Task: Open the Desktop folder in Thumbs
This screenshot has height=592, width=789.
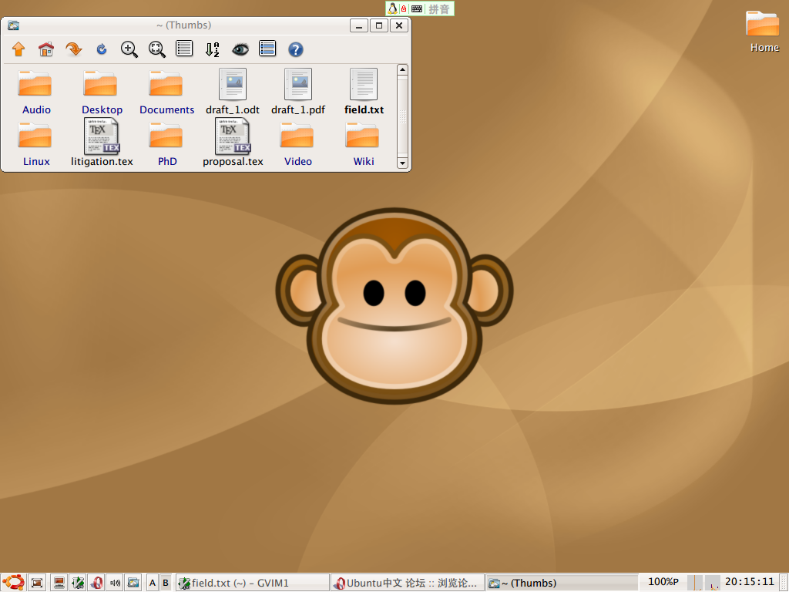Action: pyautogui.click(x=101, y=92)
